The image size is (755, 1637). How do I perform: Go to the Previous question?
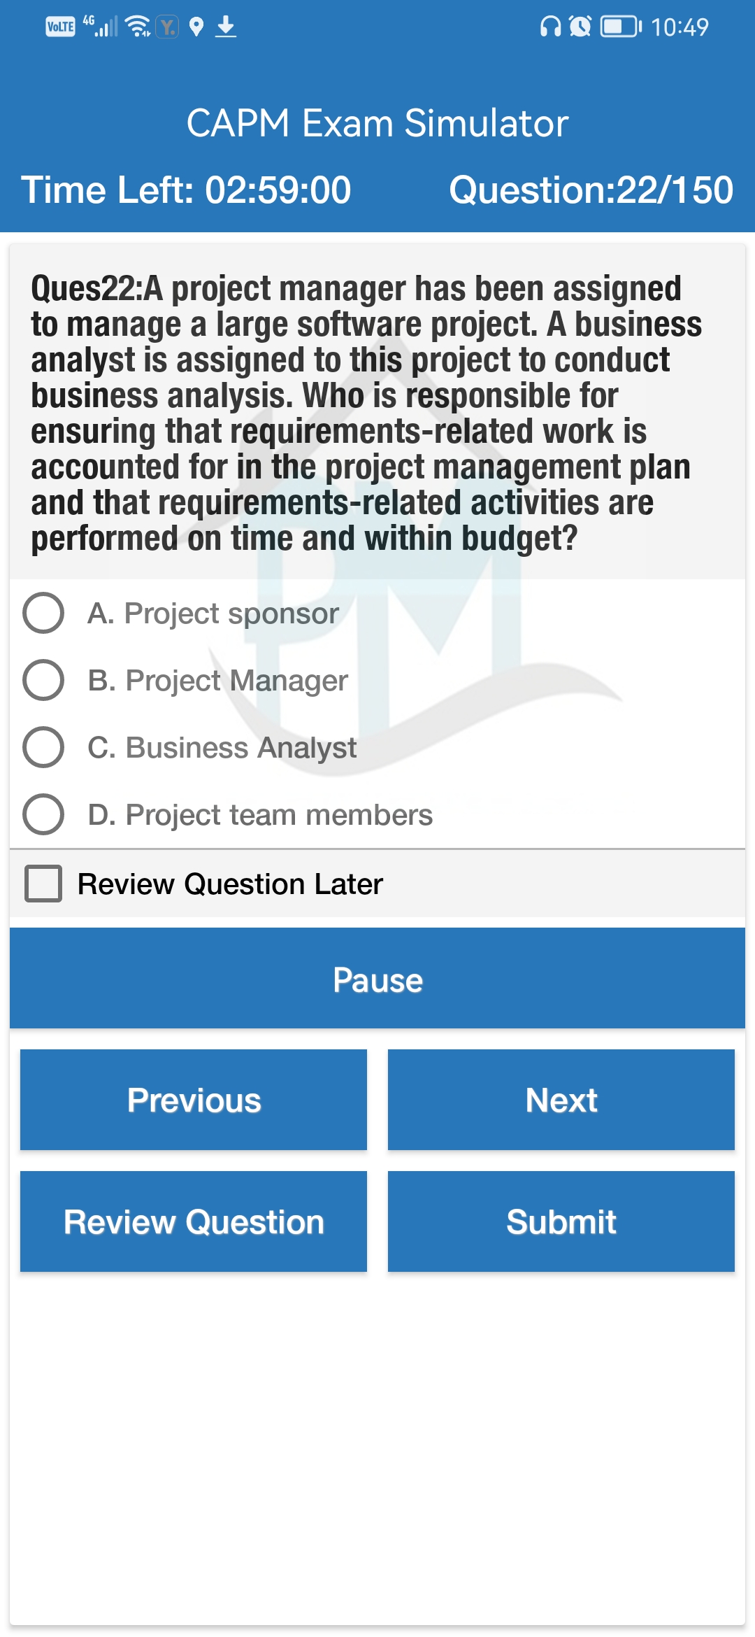click(x=194, y=1100)
